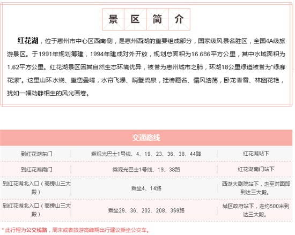Viewport: 295px width, 235px height.
Task: Click the 乘坐4、14路 cell
Action: (146, 188)
